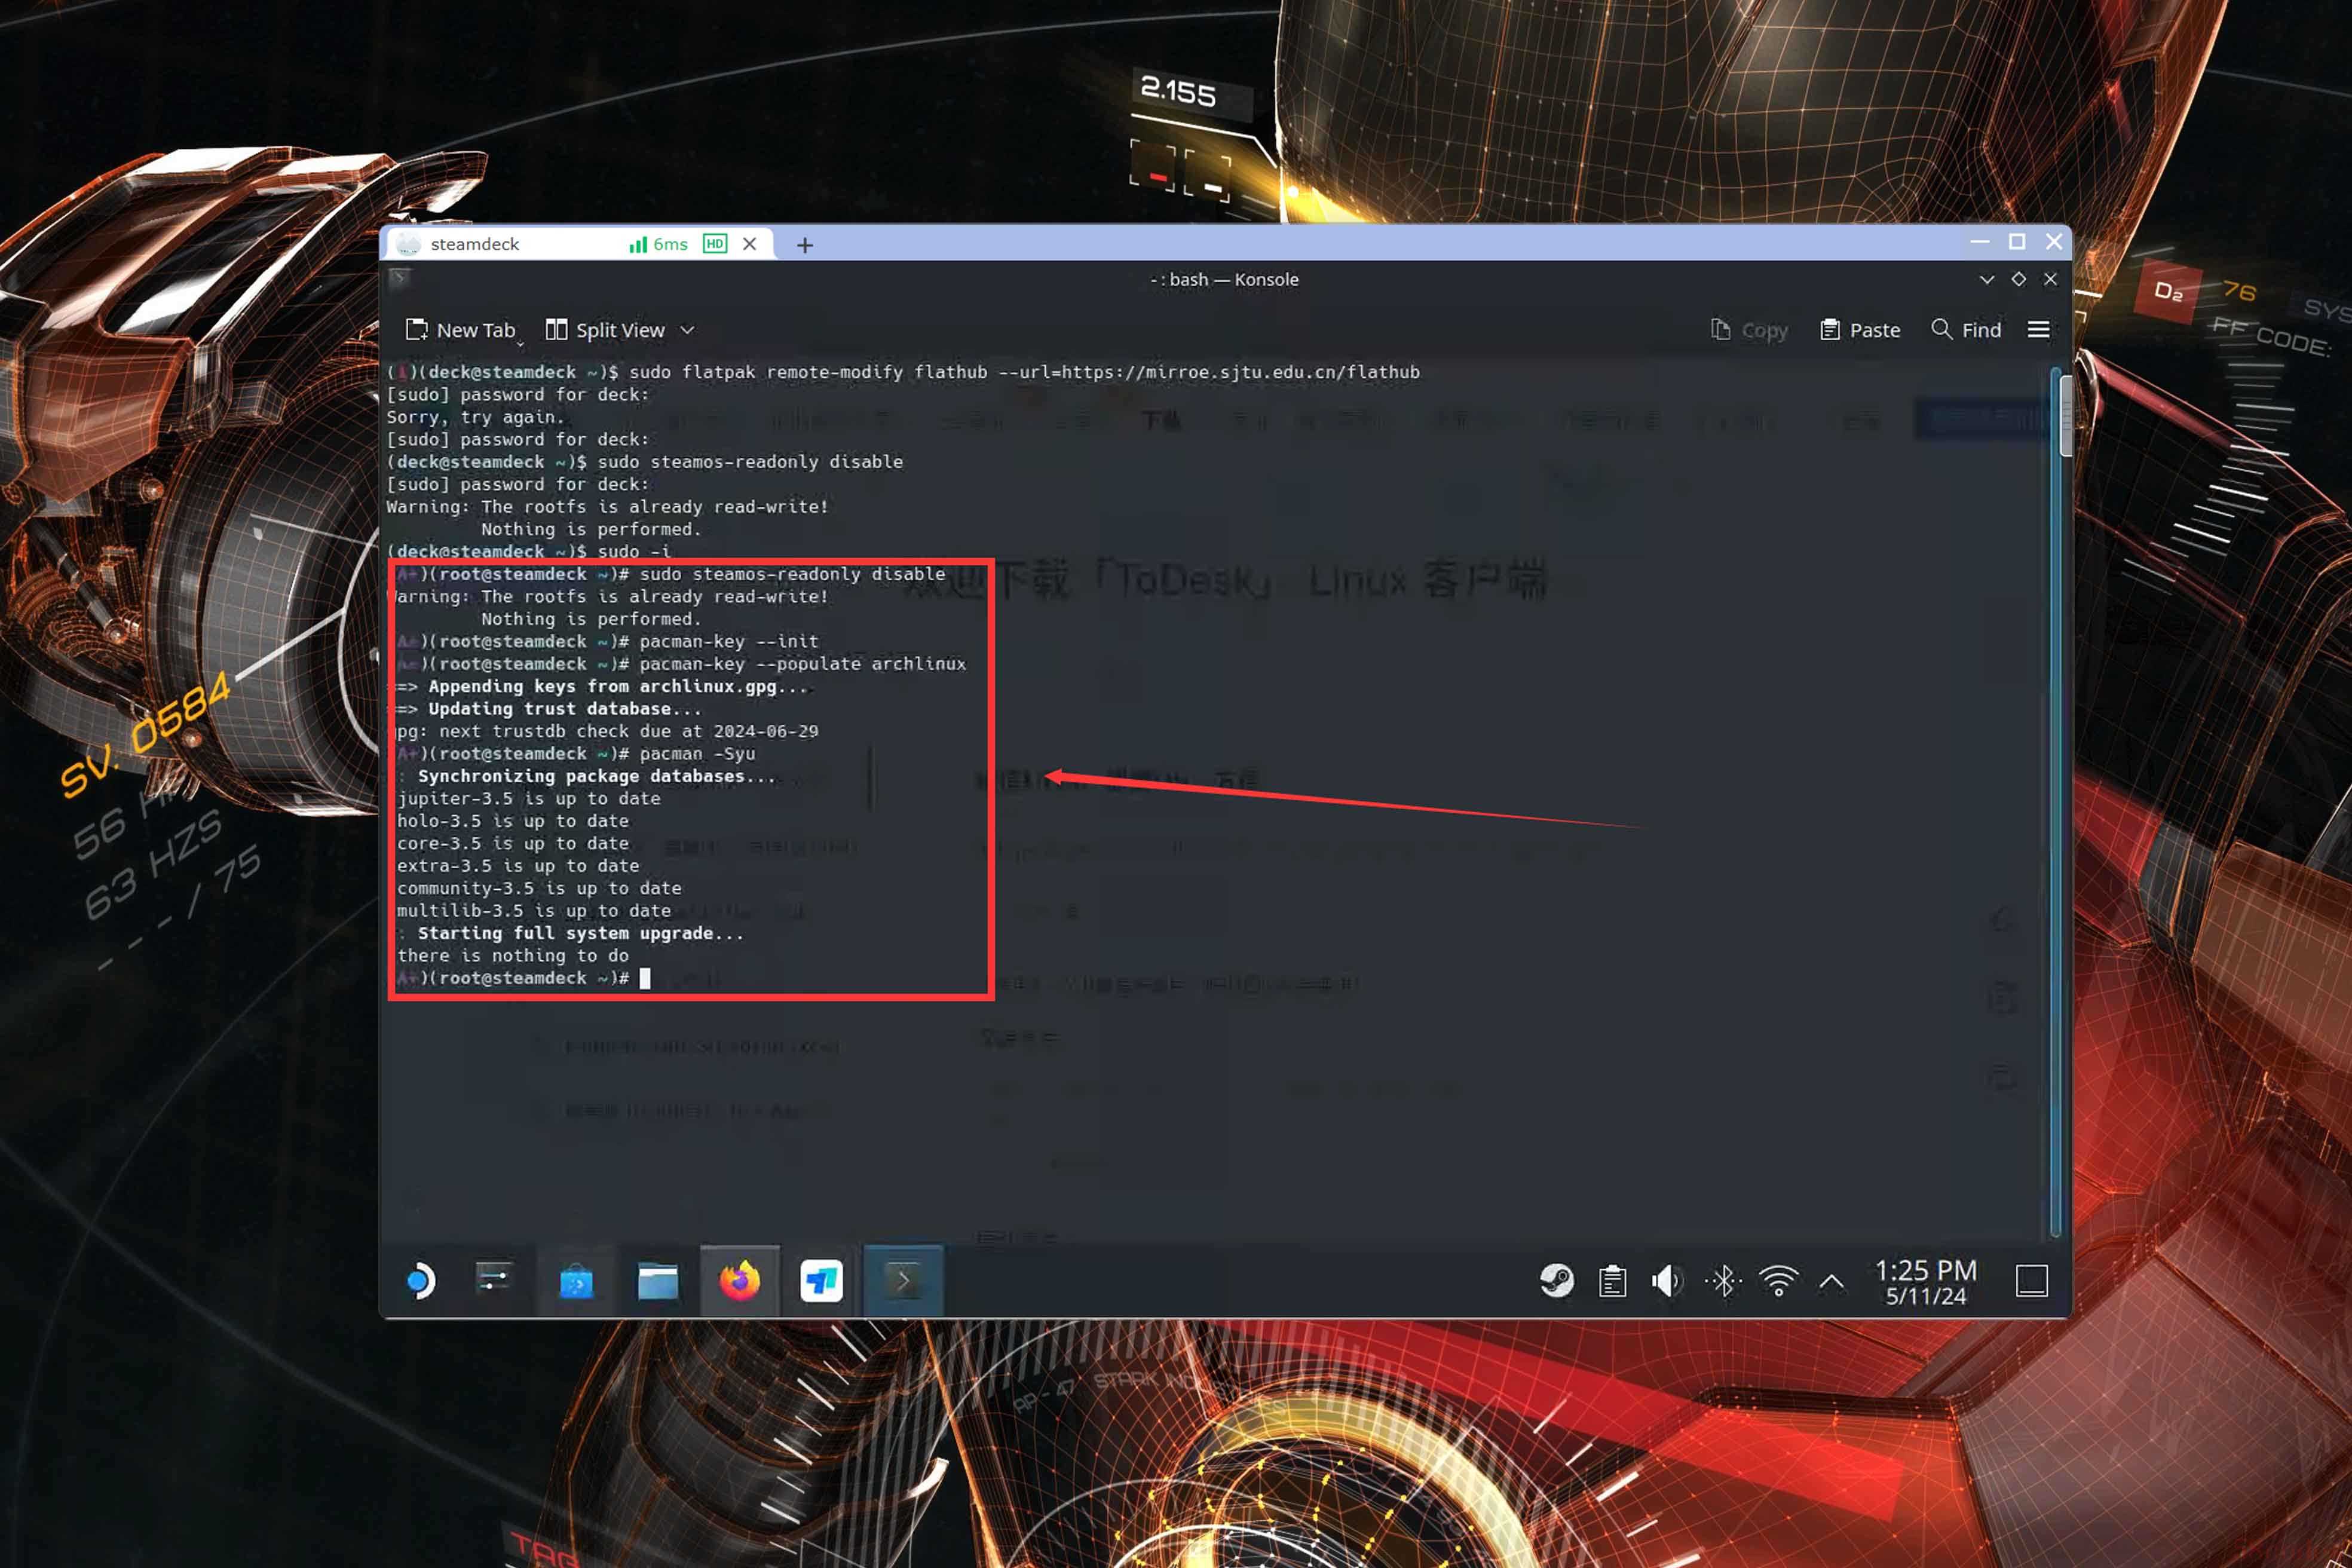Viewport: 2352px width, 1568px height.
Task: Click the 'sudo -i' command line
Action: 634,551
